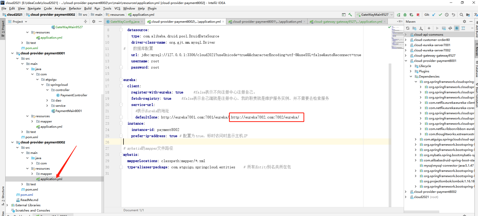The height and width of the screenshot is (216, 478).
Task: Expand cloud-api-commons in Maven panel
Action: 405,34
